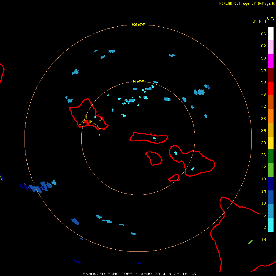Select the bright red legend swatch
The image size is (276, 276).
271,88
